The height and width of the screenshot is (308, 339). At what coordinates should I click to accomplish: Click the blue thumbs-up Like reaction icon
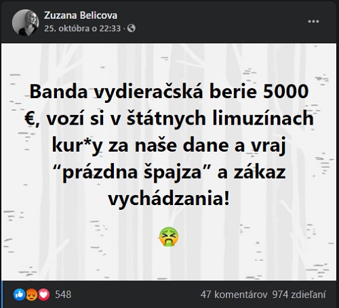tap(19, 294)
